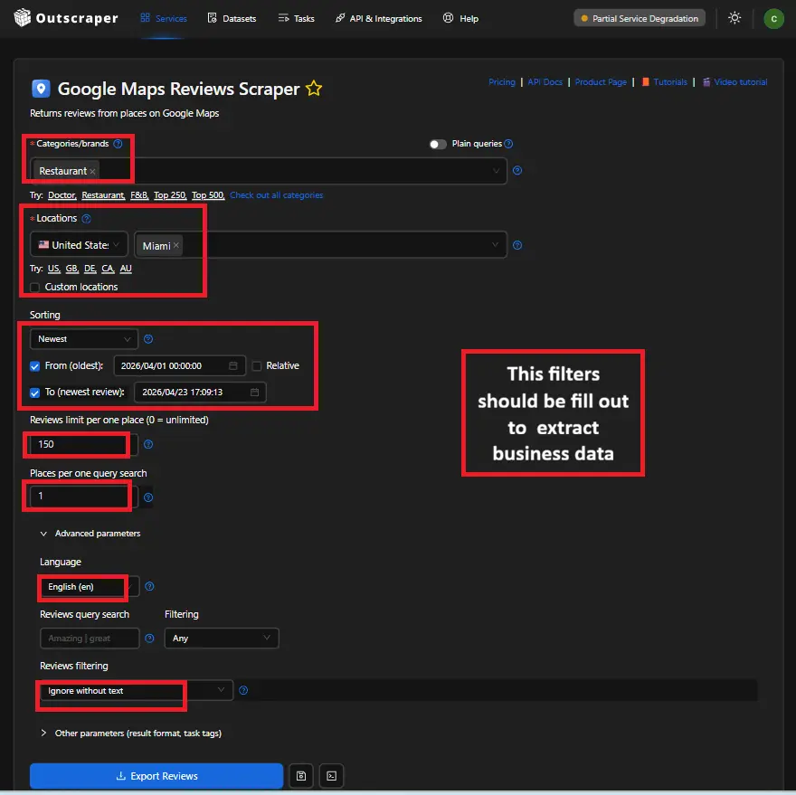The image size is (796, 795).
Task: Enable the Custom locations checkbox
Action: 35,287
